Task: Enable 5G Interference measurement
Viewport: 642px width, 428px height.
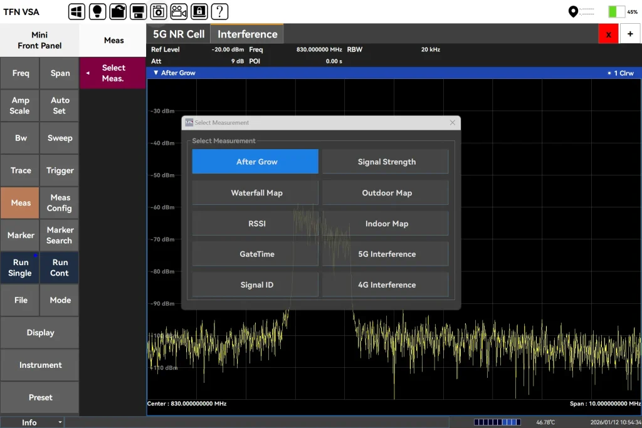Action: click(x=385, y=254)
